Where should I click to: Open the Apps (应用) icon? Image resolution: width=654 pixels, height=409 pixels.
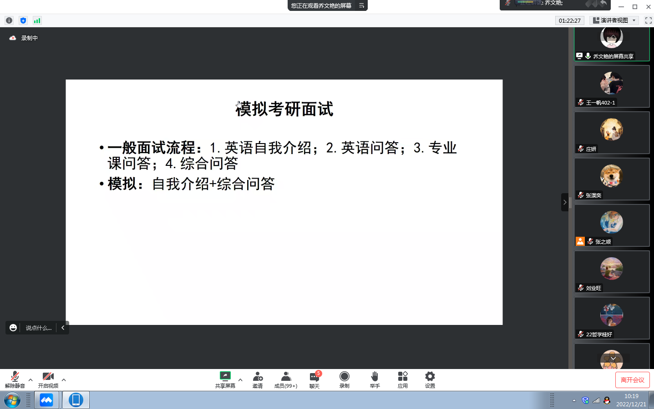click(x=402, y=379)
